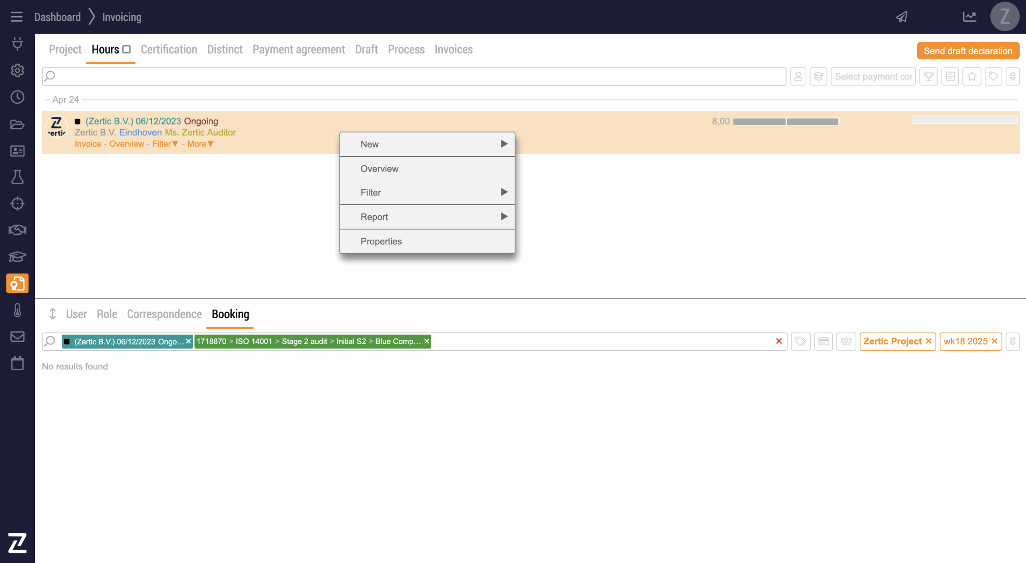Remove the Zertic Project filter tag
Screen dimensions: 1026x563
click(x=929, y=341)
